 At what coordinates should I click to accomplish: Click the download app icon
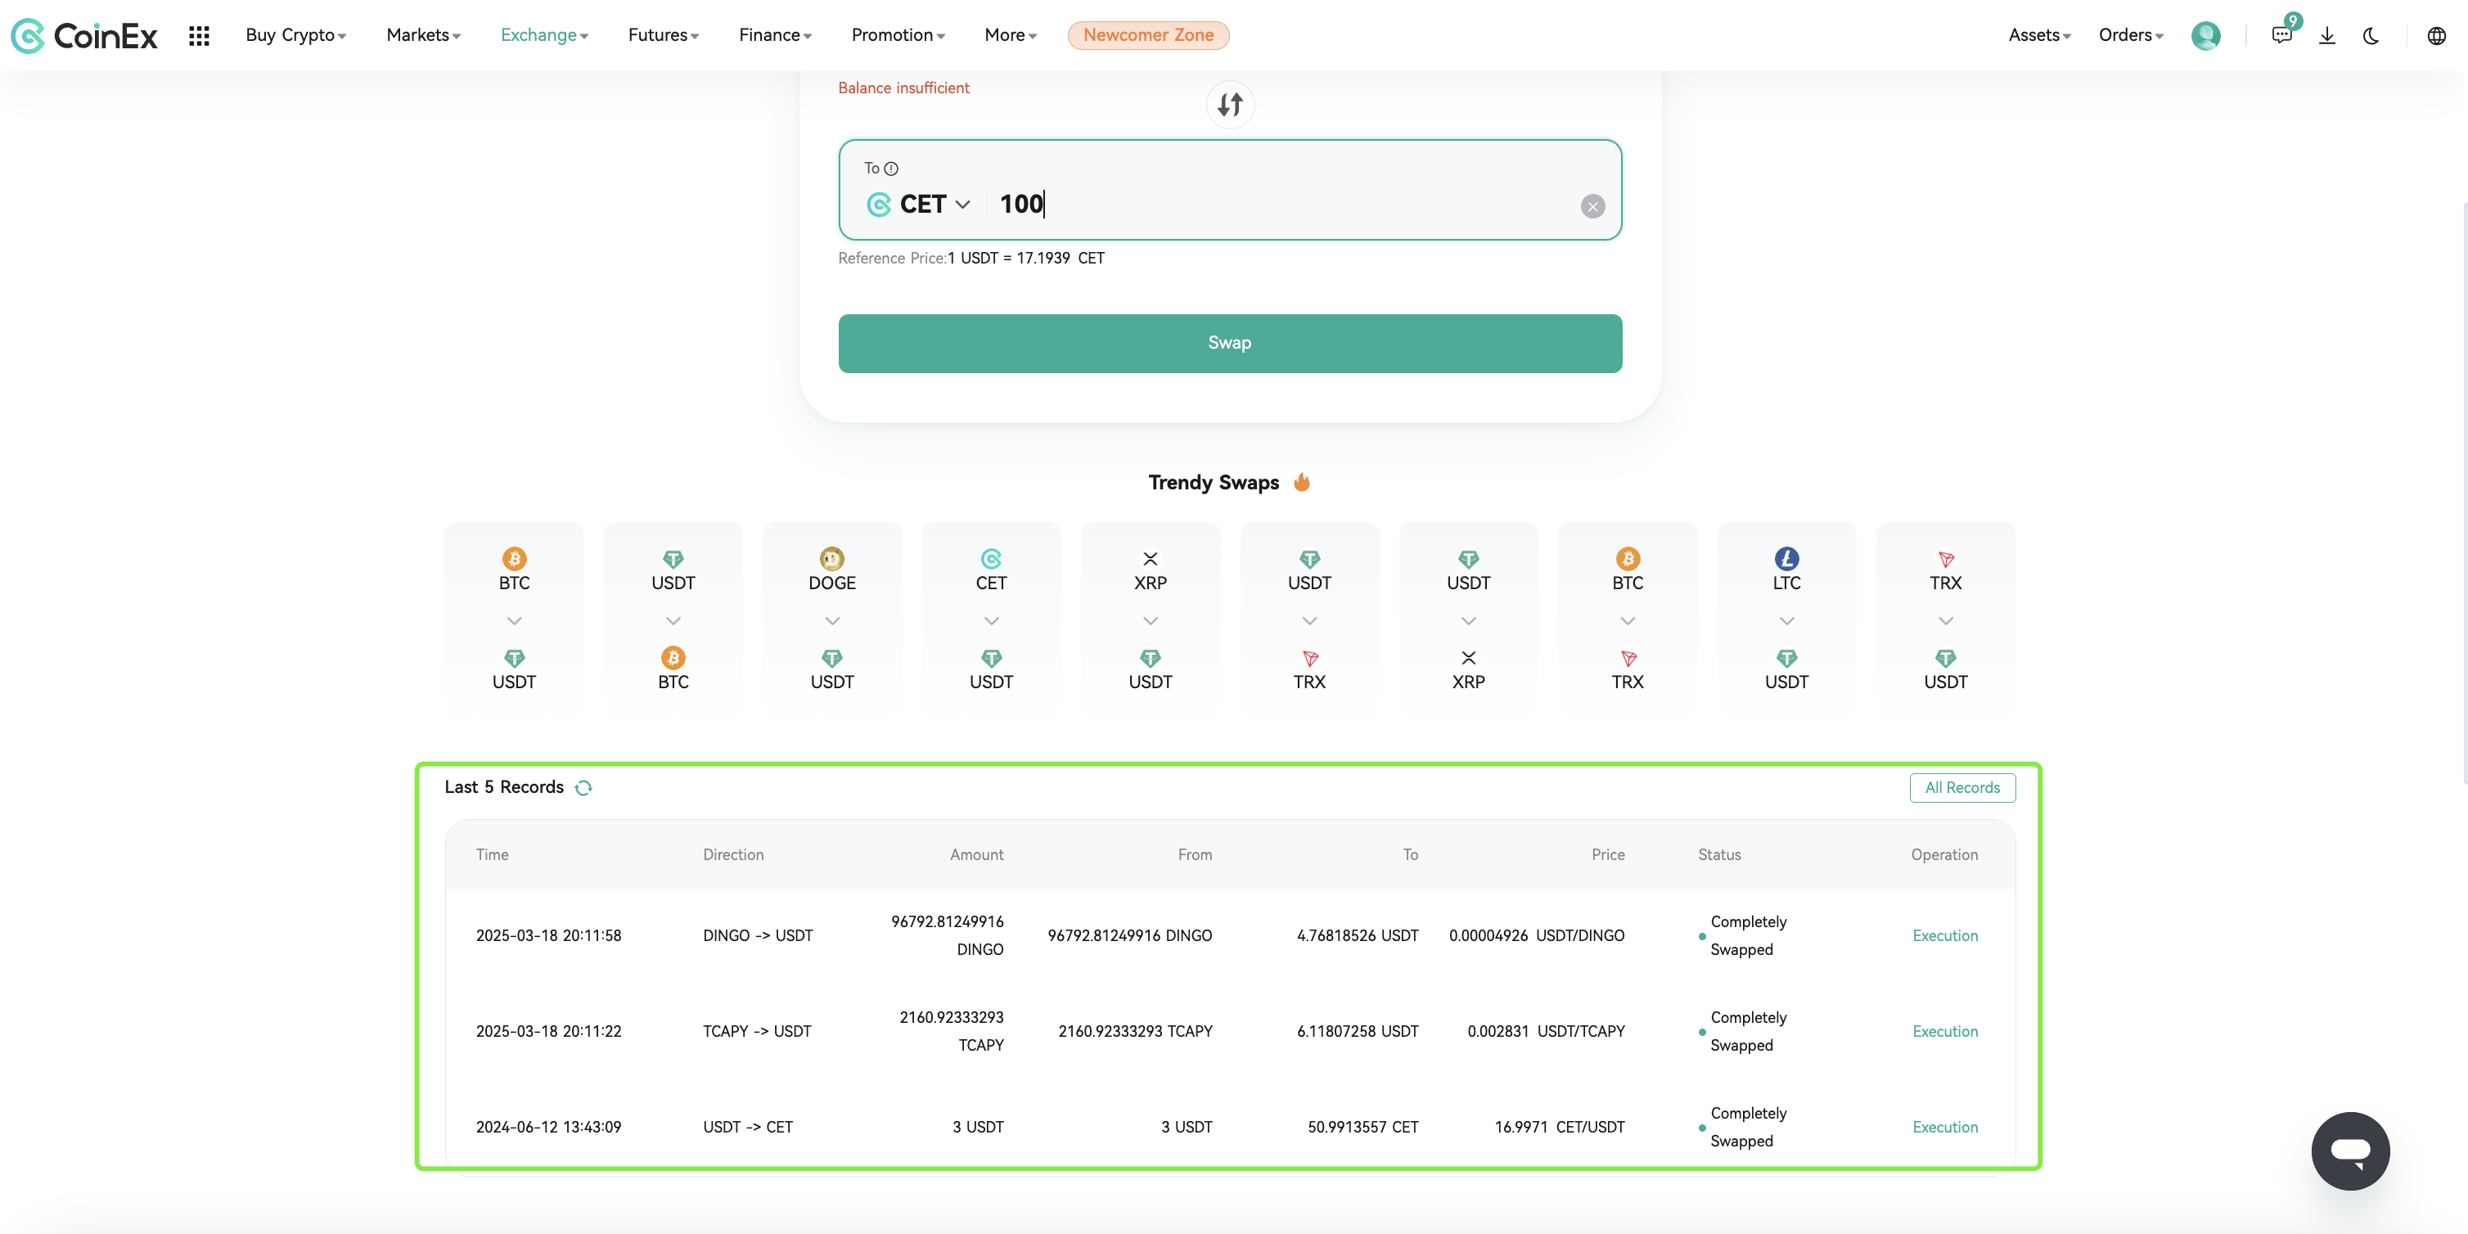2327,35
